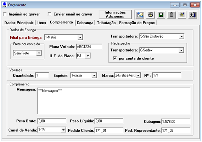Select the Peso Líquido field
This screenshot has width=202, height=142.
109,121
